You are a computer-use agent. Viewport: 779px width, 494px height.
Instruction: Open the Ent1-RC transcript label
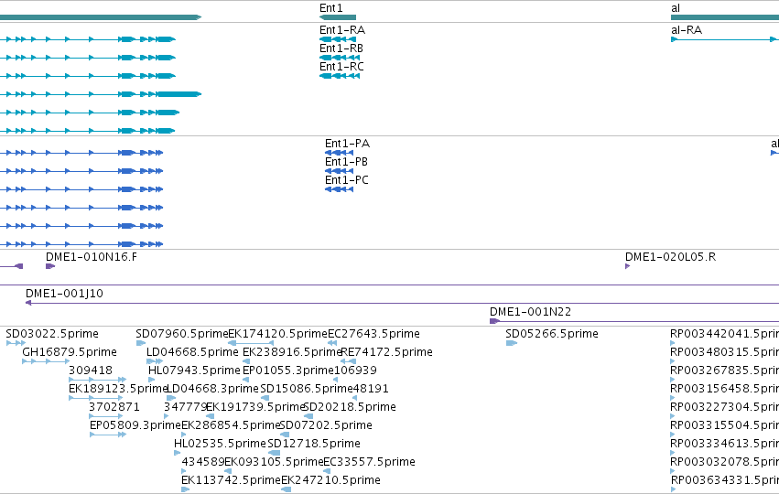click(x=341, y=67)
